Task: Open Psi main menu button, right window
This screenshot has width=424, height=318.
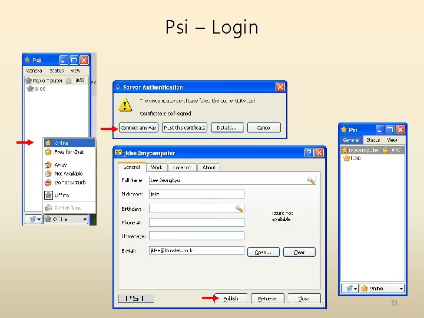Action: coord(350,289)
